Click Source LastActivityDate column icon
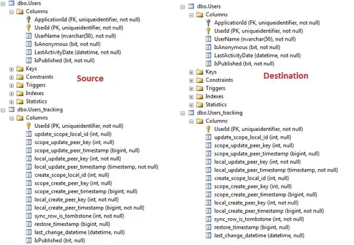This screenshot has height=245, width=354. (28, 52)
